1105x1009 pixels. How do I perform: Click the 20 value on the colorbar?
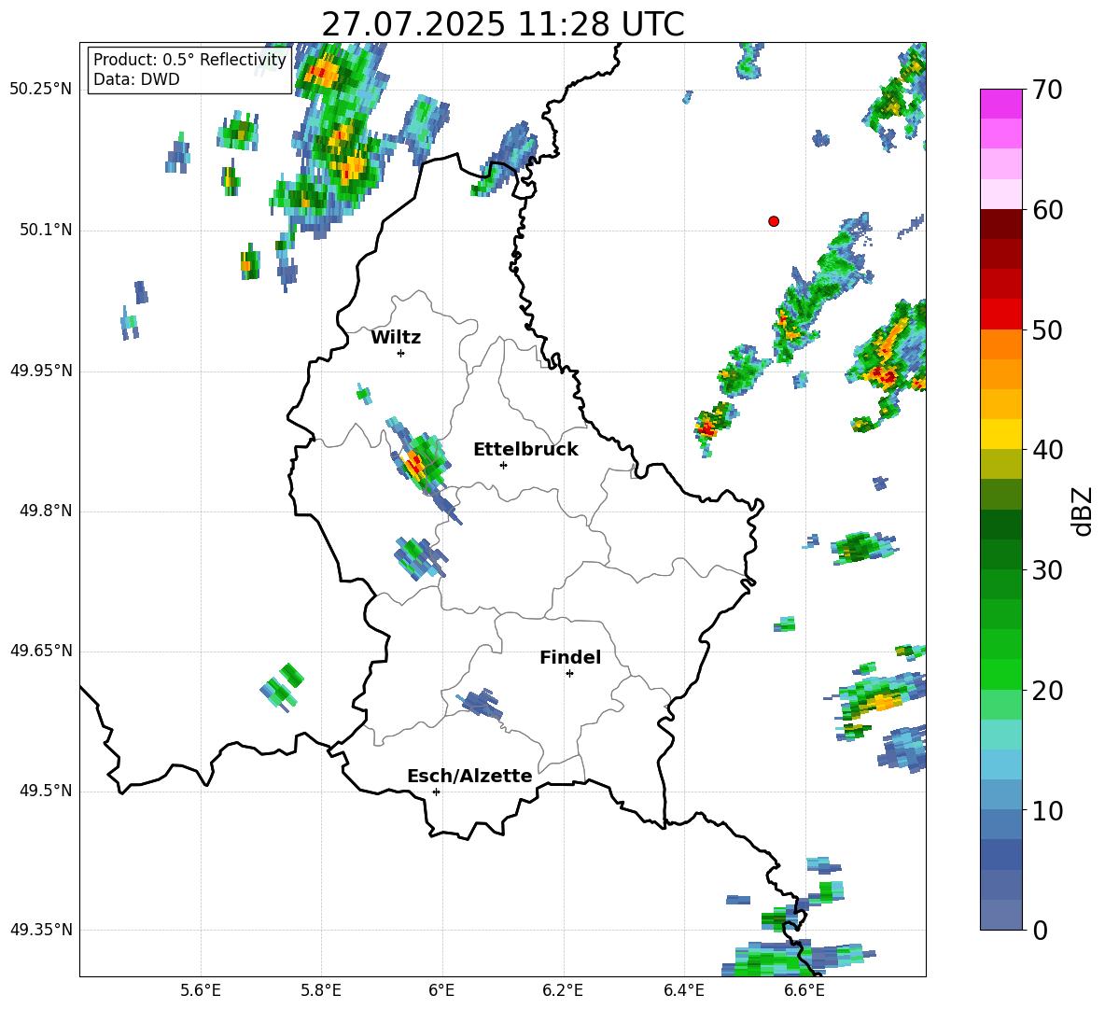[1047, 691]
